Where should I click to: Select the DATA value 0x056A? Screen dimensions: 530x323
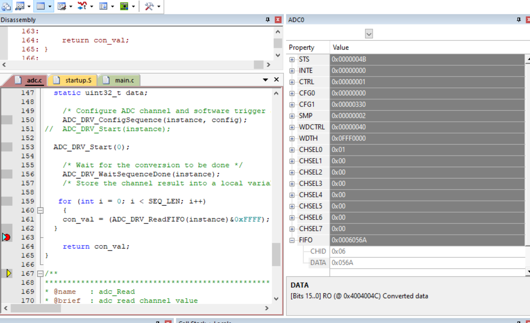427,263
